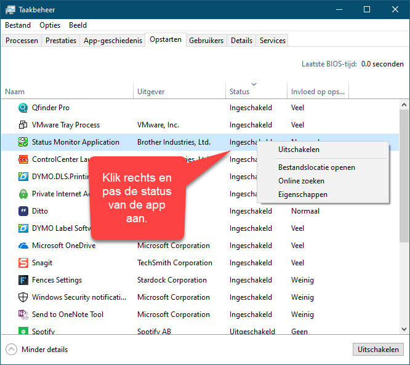Select the Ditto row name
This screenshot has height=365, width=410.
click(x=40, y=211)
